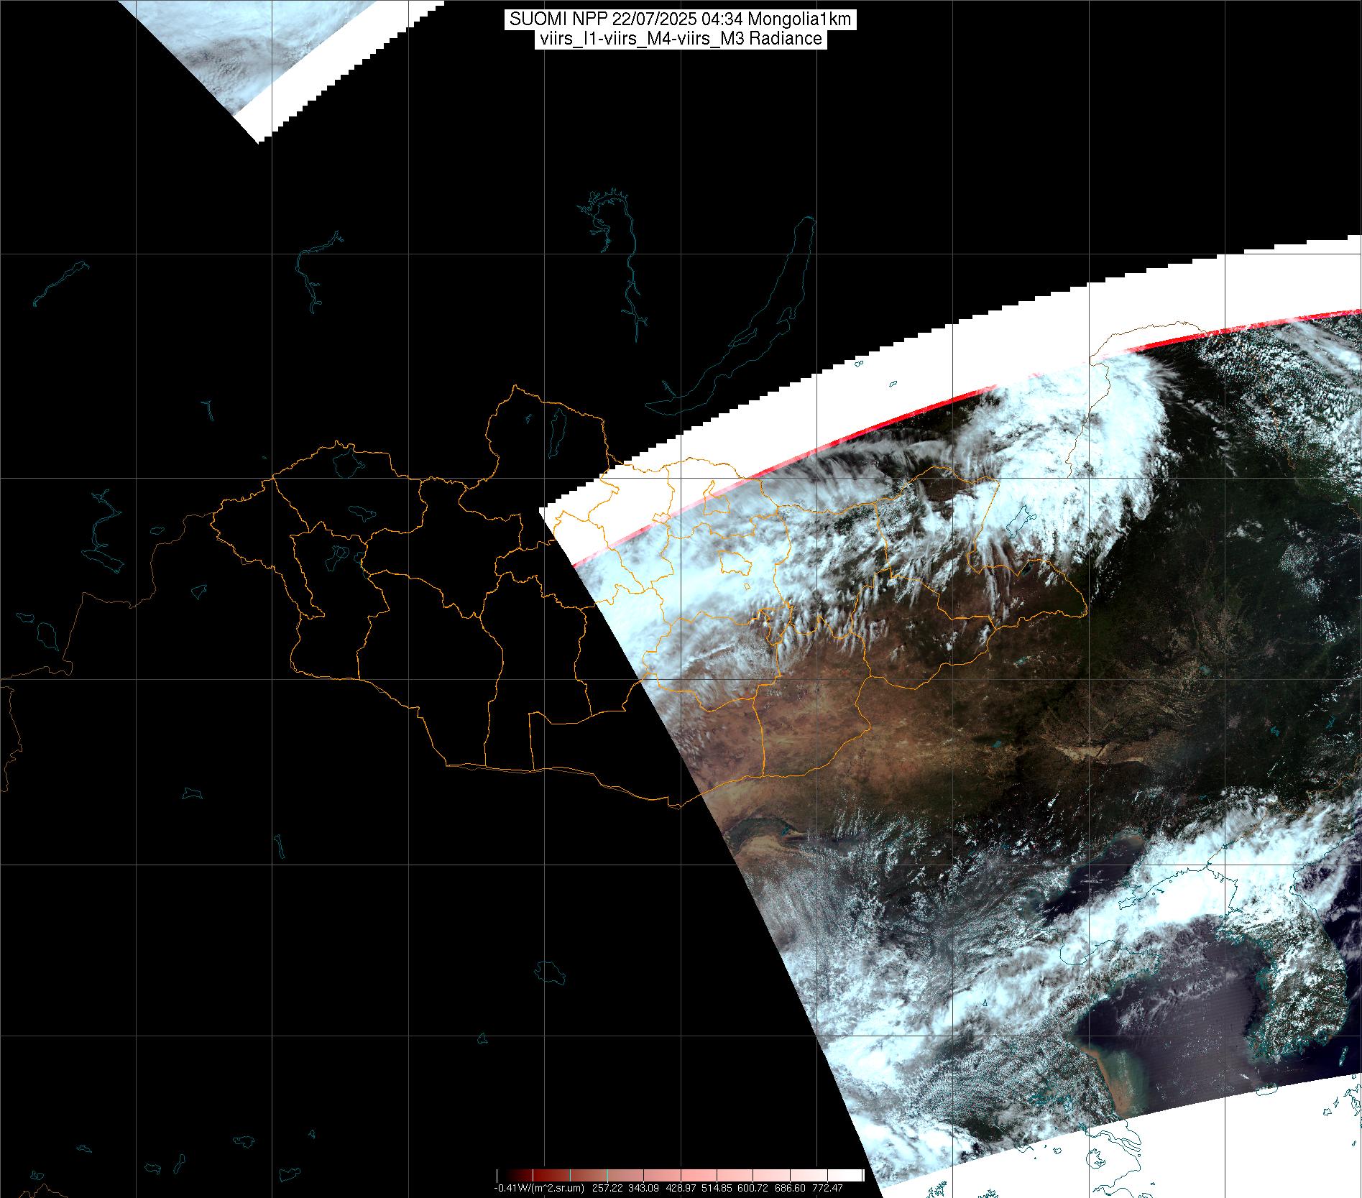Screen dimensions: 1362x1198
Task: Click the 257.22 colorbar tick label
Action: (x=606, y=1188)
